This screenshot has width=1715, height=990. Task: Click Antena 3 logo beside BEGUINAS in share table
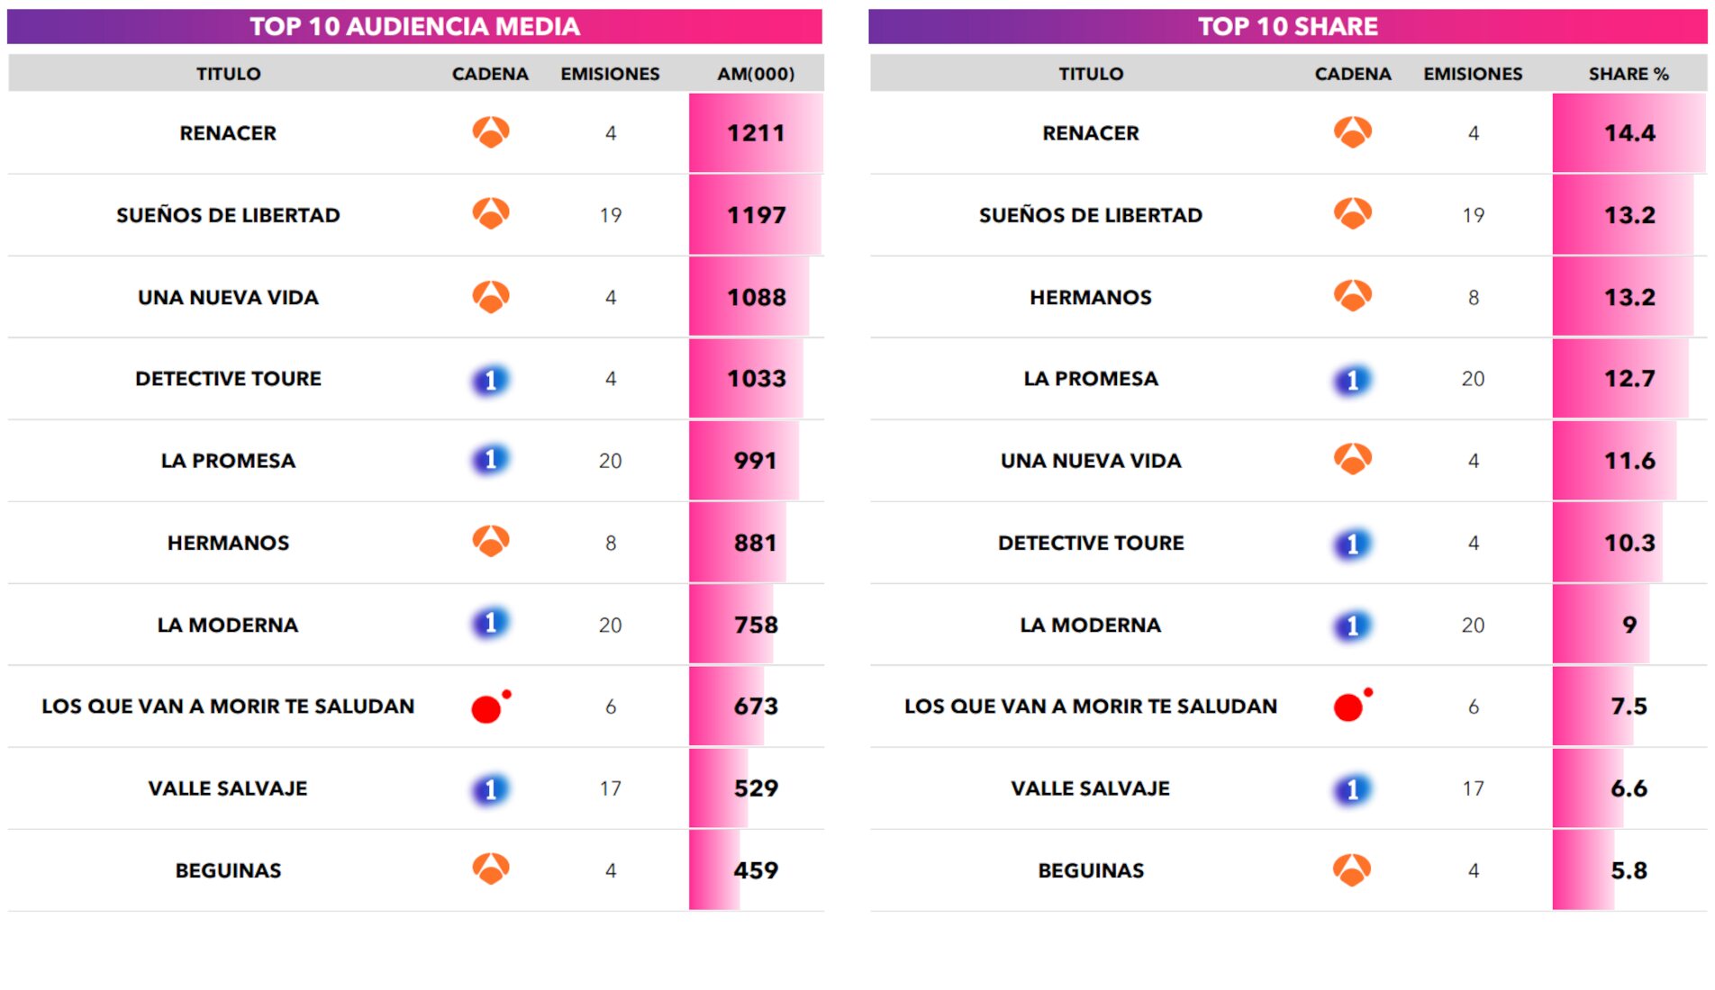1353,870
